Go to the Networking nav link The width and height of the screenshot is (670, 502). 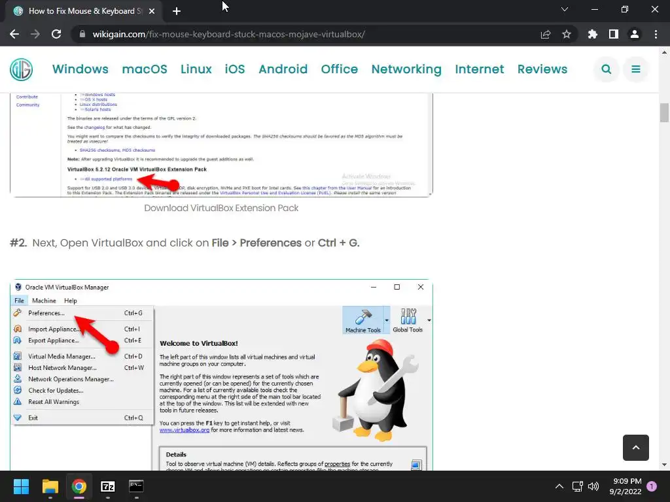tap(406, 69)
